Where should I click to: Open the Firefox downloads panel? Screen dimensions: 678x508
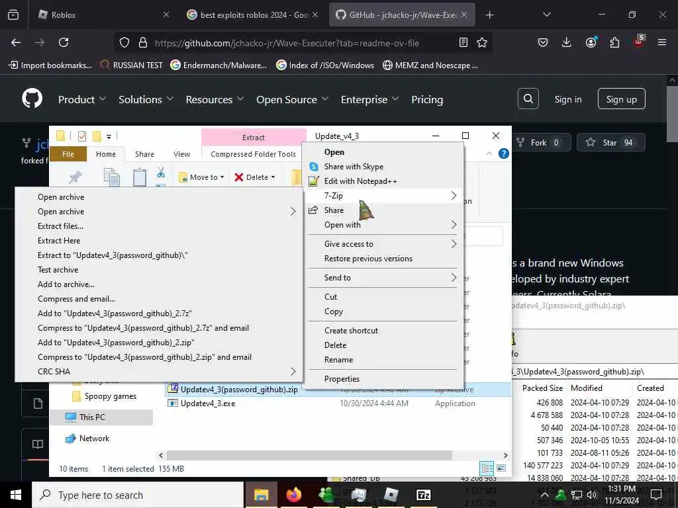pos(567,42)
